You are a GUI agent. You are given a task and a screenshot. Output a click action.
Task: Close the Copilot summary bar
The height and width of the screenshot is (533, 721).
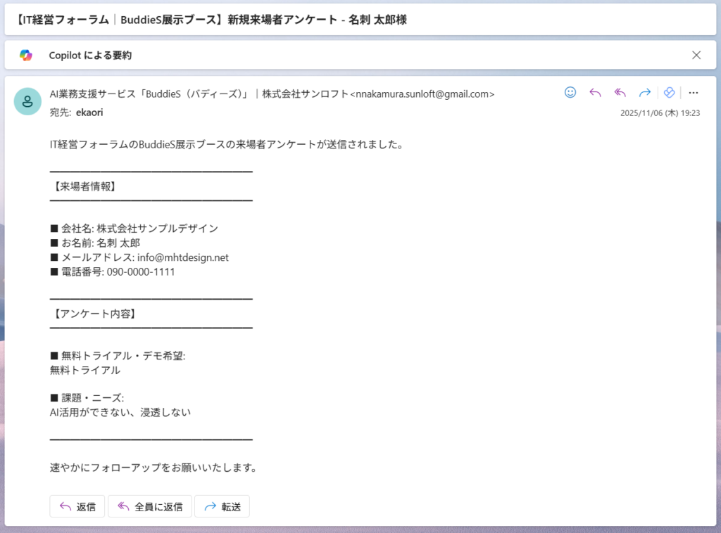pos(696,55)
